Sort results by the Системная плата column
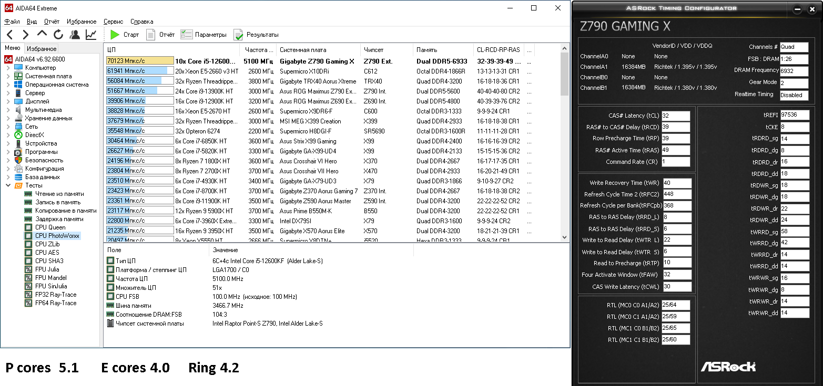Viewport: 823px width, 386px height. pyautogui.click(x=318, y=50)
